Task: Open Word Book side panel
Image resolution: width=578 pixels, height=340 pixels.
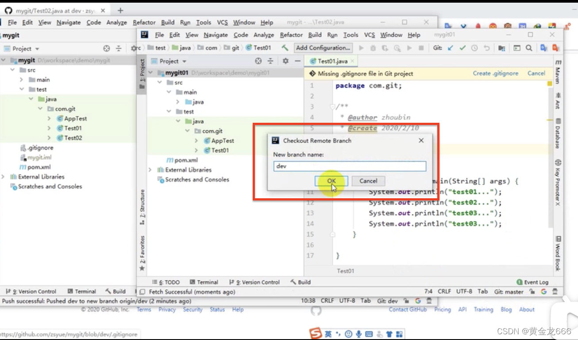Action: click(558, 253)
